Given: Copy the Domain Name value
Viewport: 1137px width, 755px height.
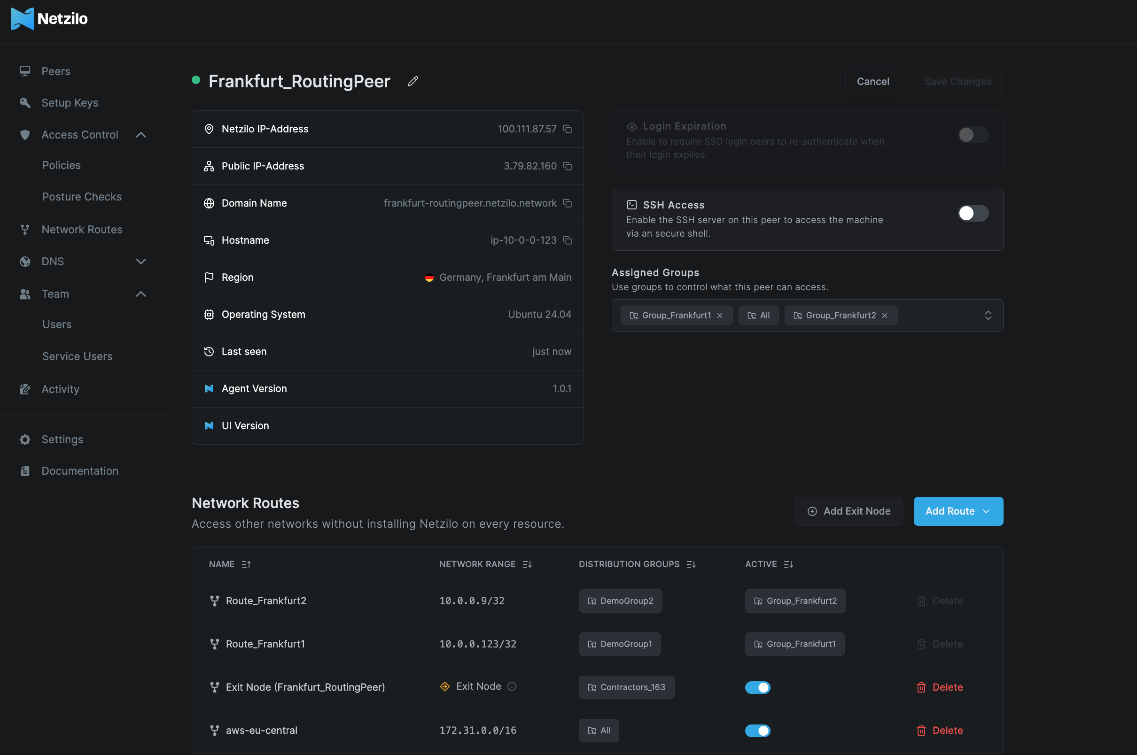Looking at the screenshot, I should pos(568,203).
